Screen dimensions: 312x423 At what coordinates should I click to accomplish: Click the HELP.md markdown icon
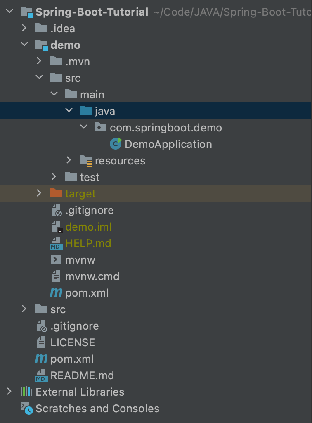coord(56,243)
